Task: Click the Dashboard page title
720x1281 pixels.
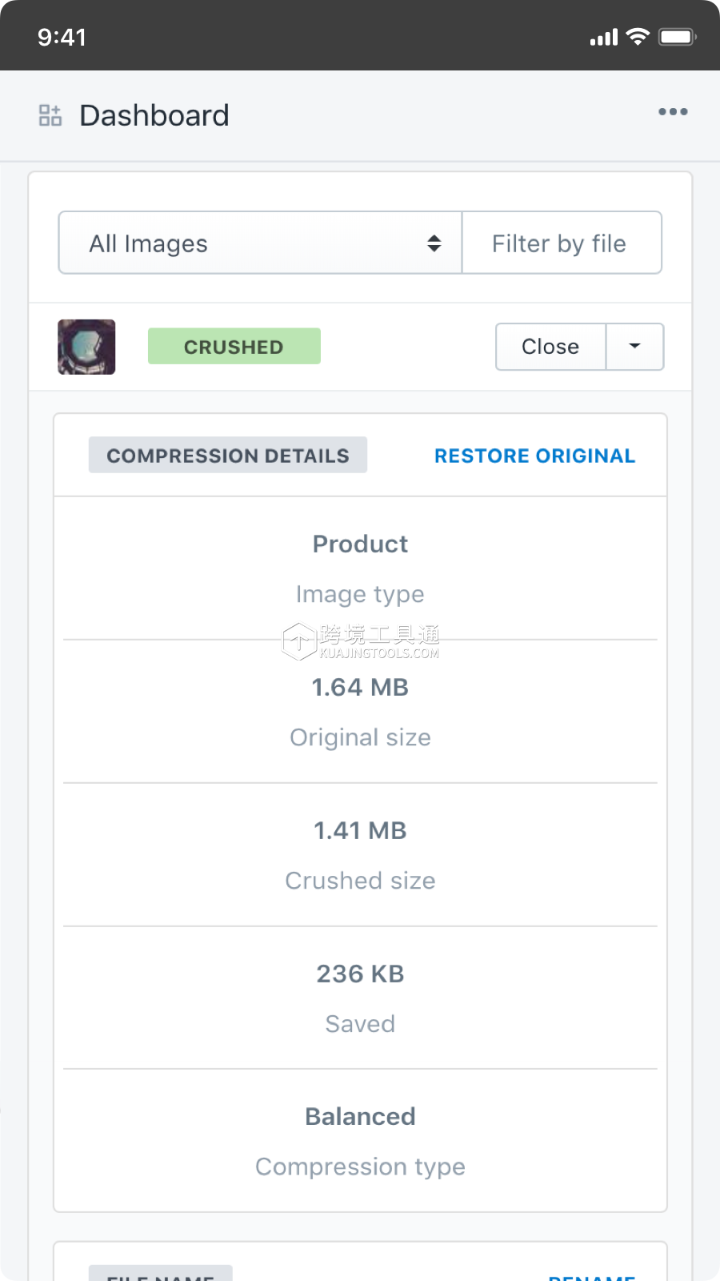Action: coord(154,115)
